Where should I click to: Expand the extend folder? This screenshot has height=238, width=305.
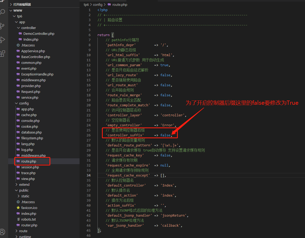(16, 185)
